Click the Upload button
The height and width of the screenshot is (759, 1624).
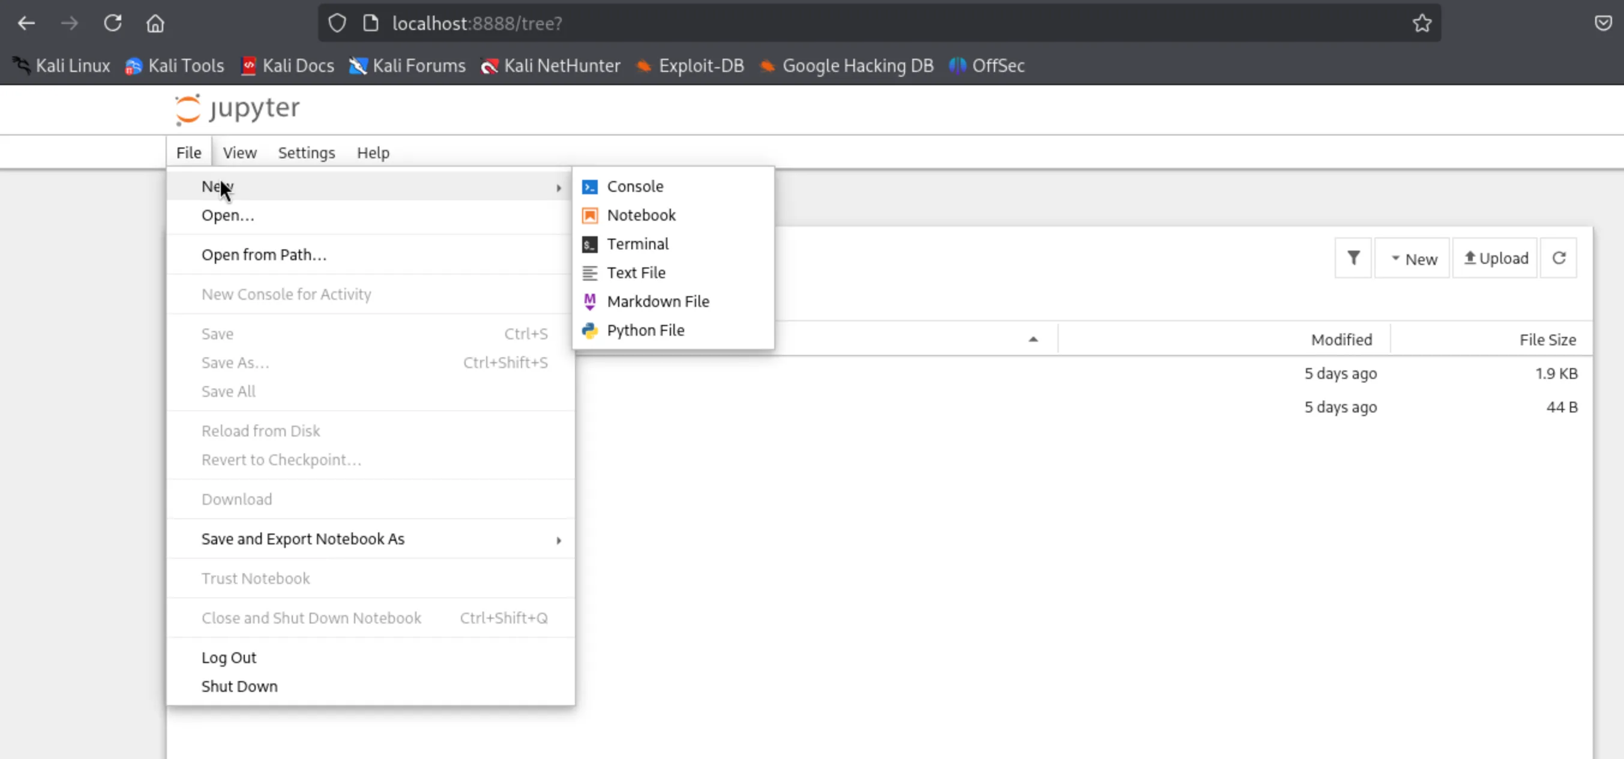click(1496, 258)
